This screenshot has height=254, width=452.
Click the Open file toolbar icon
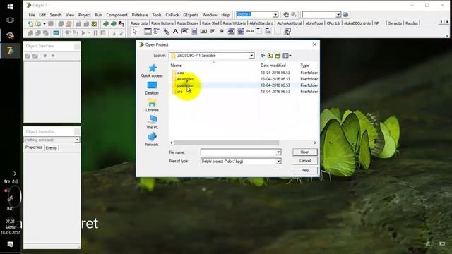coord(38,24)
